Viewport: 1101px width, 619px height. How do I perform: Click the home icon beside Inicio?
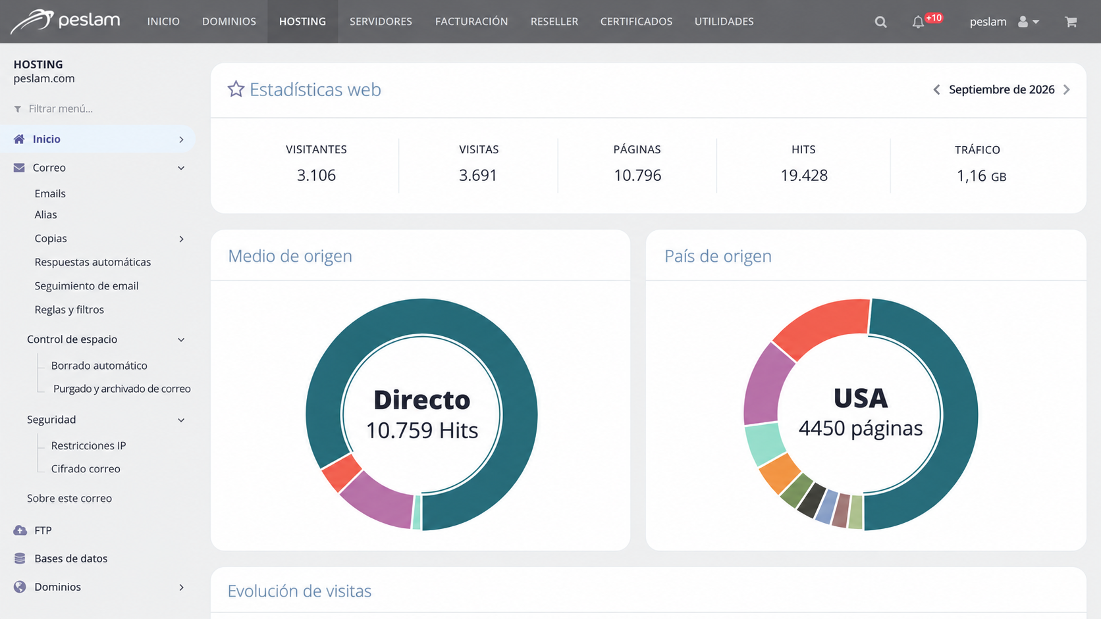pos(19,139)
